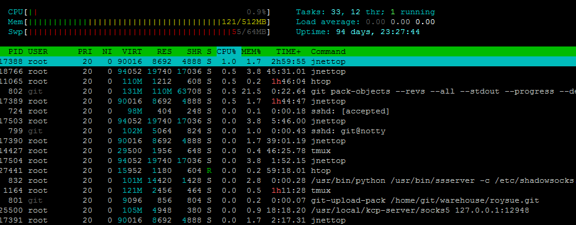Click the NI column header
The image size is (576, 225).
pos(107,51)
